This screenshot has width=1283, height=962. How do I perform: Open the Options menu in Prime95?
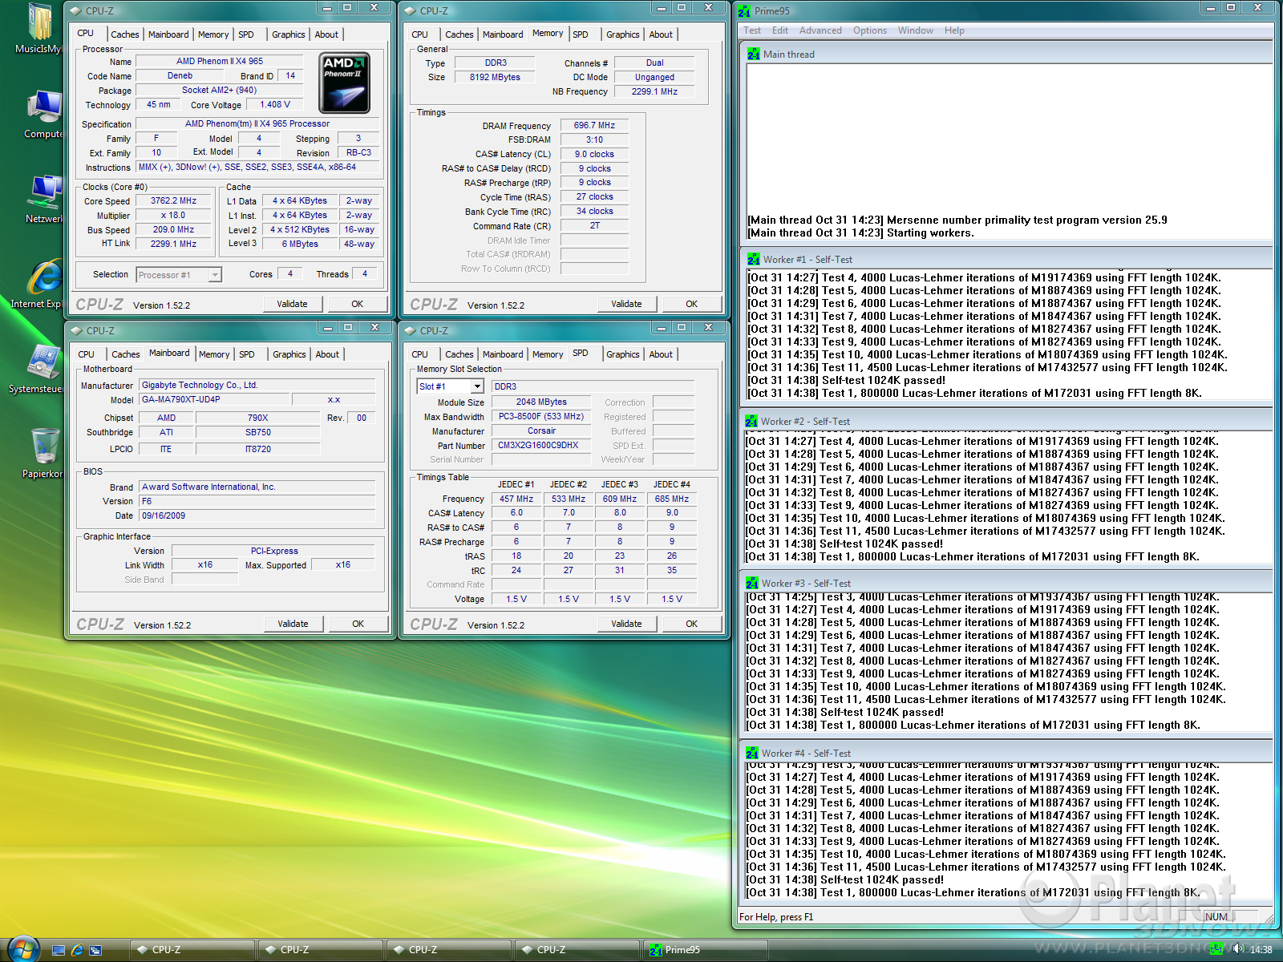coord(869,30)
